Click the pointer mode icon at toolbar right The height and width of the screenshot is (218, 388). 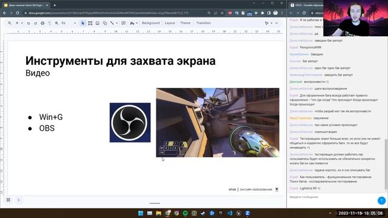[x=267, y=23]
